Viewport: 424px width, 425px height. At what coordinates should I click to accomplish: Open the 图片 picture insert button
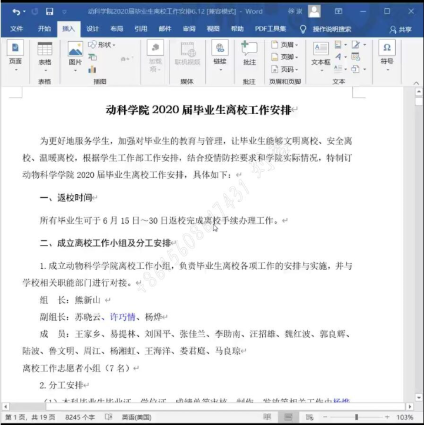[x=75, y=54]
